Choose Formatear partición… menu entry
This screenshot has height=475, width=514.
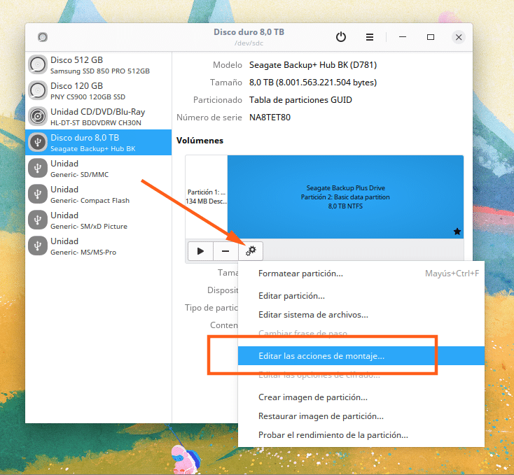coord(361,274)
